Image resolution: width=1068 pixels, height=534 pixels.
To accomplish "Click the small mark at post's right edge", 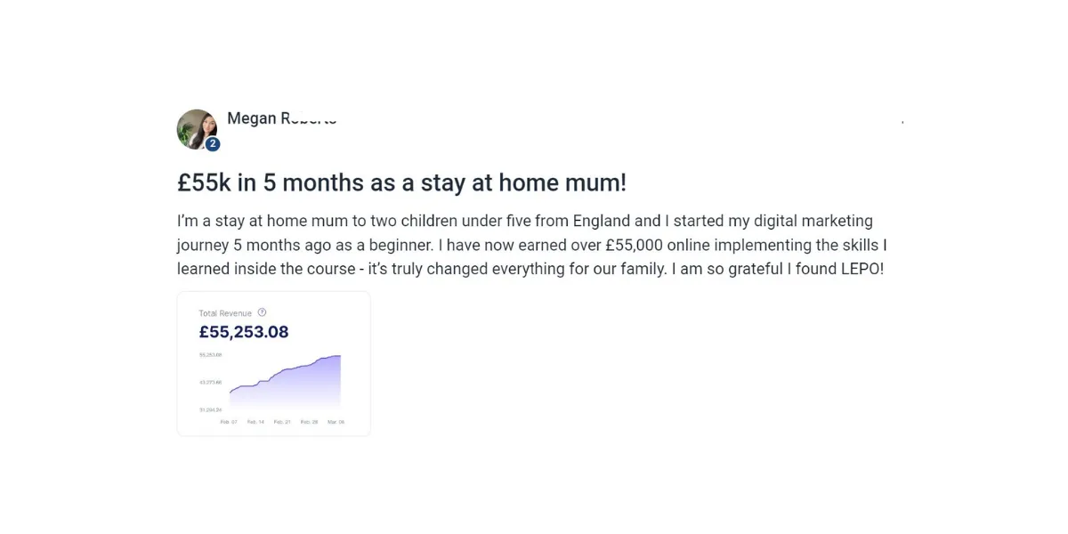I will pyautogui.click(x=902, y=121).
